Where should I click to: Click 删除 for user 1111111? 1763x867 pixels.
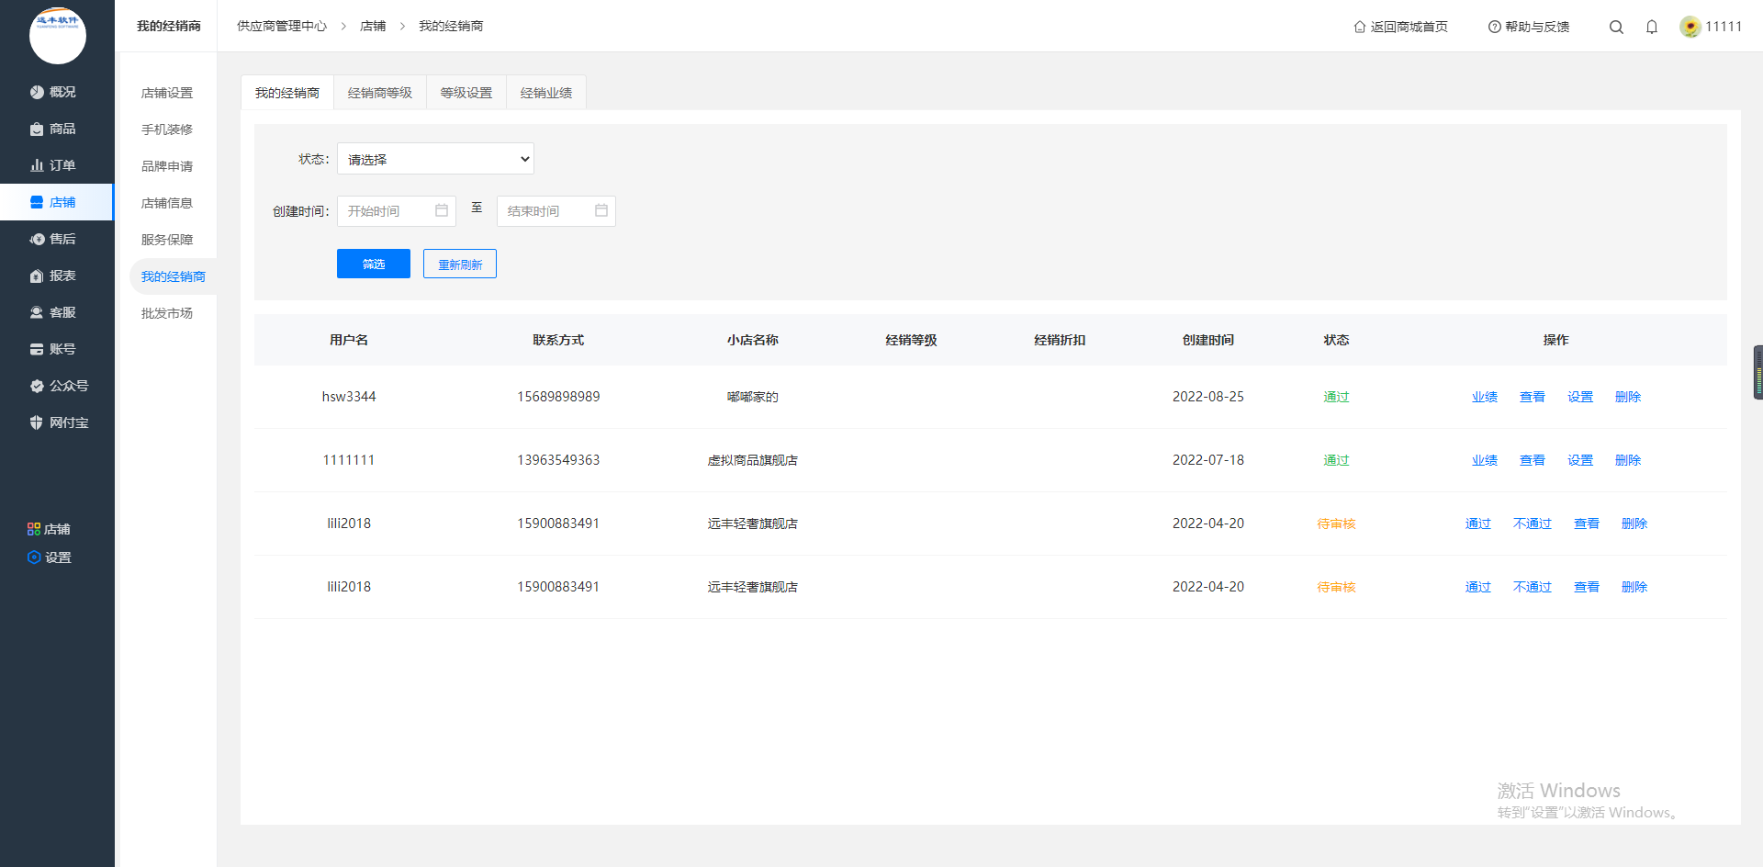(1628, 460)
